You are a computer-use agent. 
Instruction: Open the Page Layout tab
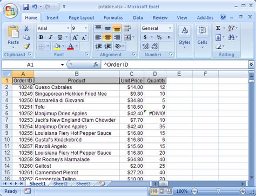pyautogui.click(x=82, y=18)
